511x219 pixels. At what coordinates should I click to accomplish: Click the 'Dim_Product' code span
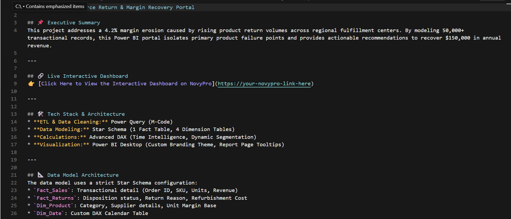[54, 206]
